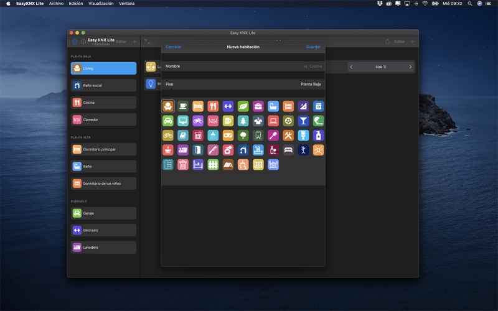This screenshot has width=498, height=311.
Task: Toggle fullscreen with the expand arrows icon
Action: [x=148, y=42]
